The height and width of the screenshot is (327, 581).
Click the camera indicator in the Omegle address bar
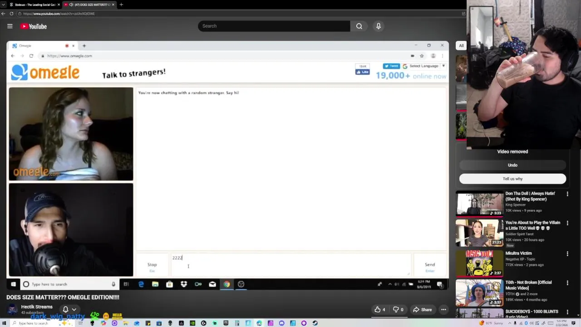(412, 56)
